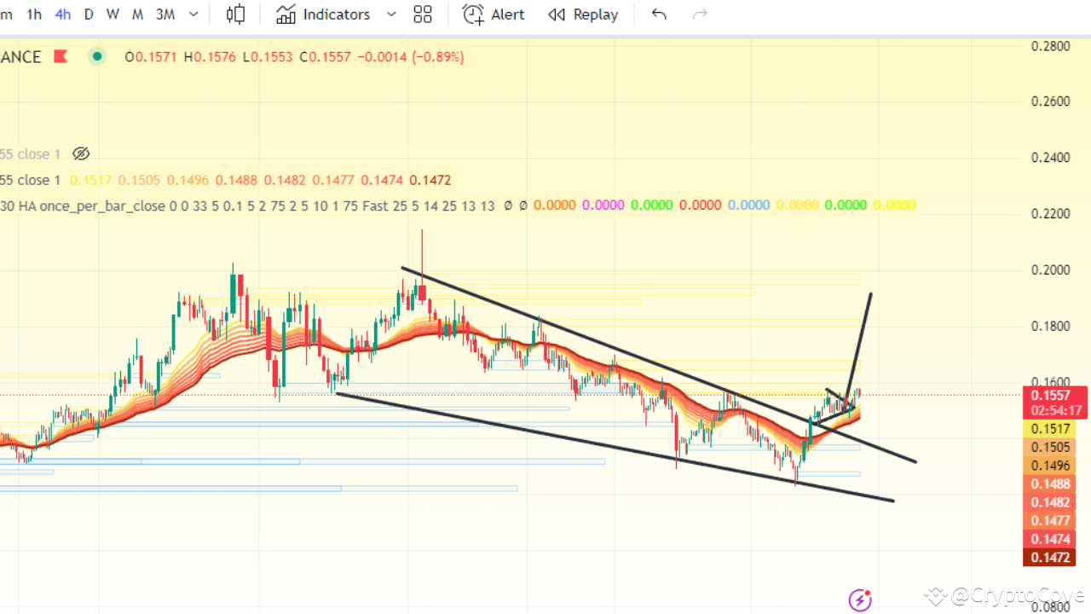1091x614 pixels.
Task: Click the redo arrow icon
Action: coord(700,14)
